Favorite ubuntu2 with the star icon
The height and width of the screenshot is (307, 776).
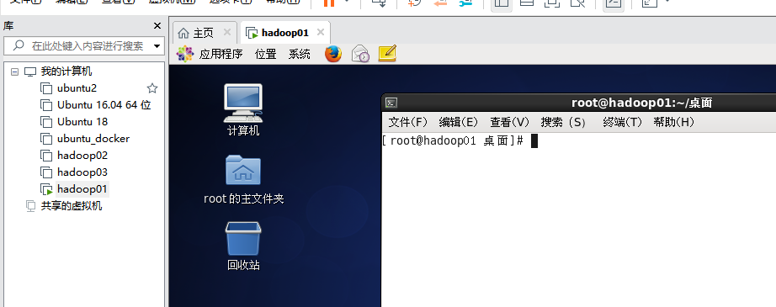tap(152, 88)
